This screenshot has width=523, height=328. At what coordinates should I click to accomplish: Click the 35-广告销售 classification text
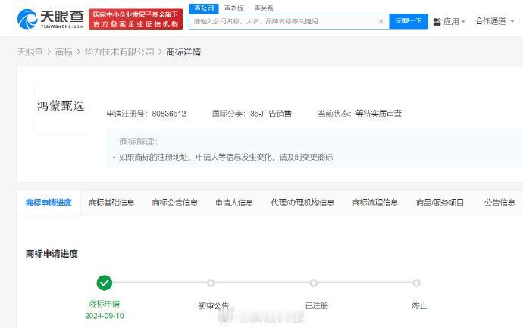coord(271,114)
